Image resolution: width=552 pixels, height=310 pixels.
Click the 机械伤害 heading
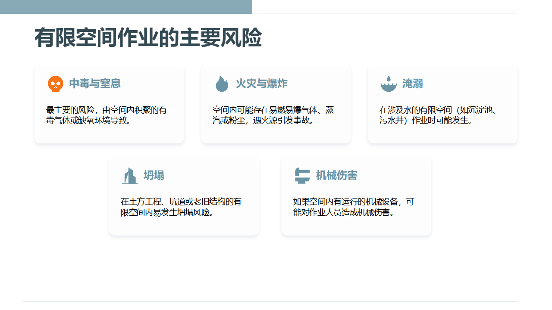tap(336, 176)
